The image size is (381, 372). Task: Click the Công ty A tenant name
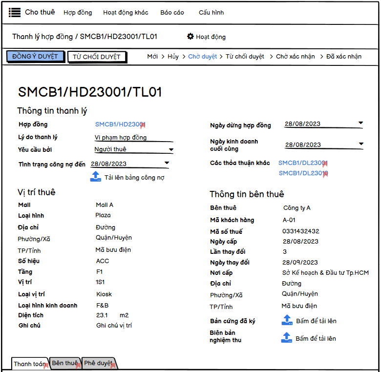(296, 208)
